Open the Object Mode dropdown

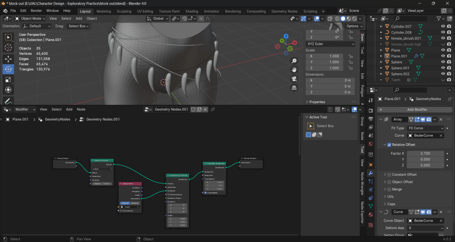point(30,19)
